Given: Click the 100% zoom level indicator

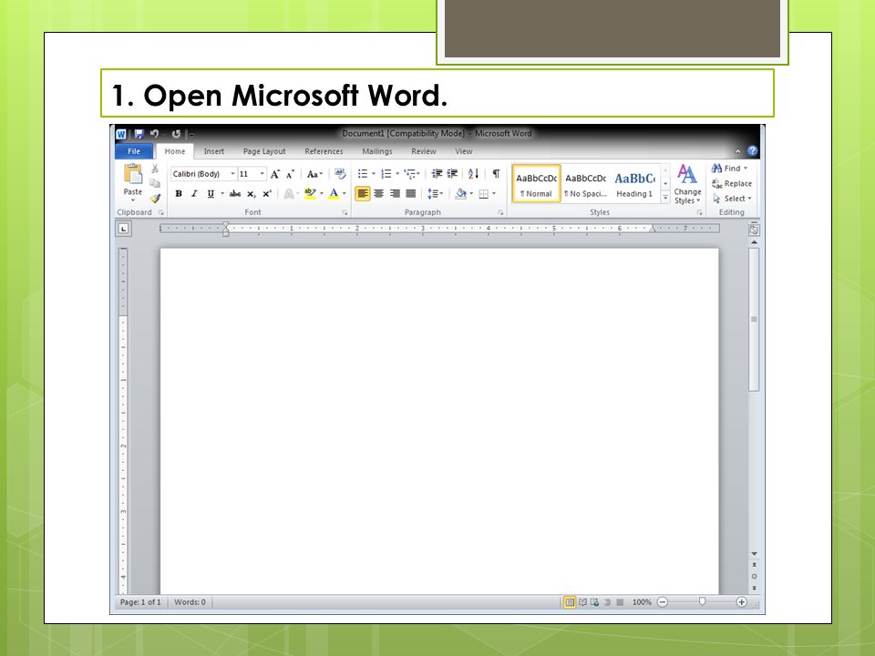Looking at the screenshot, I should pos(642,602).
